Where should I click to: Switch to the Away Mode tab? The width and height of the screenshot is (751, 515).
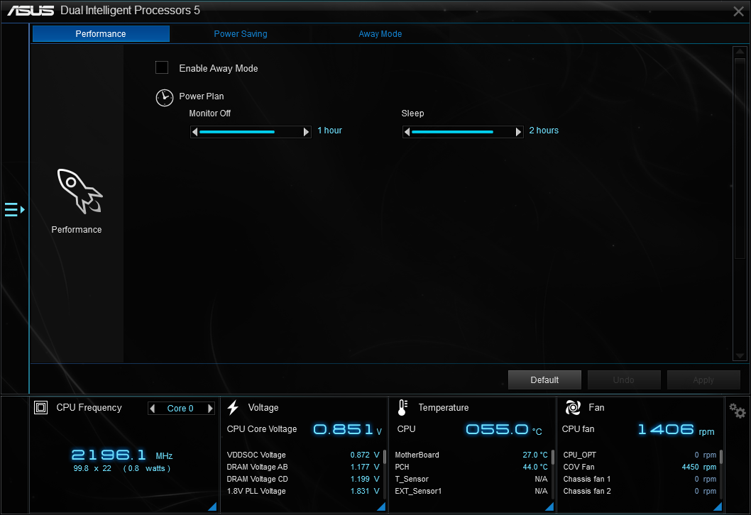click(380, 34)
